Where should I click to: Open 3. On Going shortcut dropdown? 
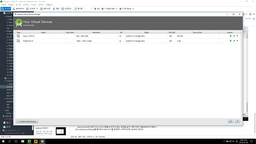pos(133,9)
